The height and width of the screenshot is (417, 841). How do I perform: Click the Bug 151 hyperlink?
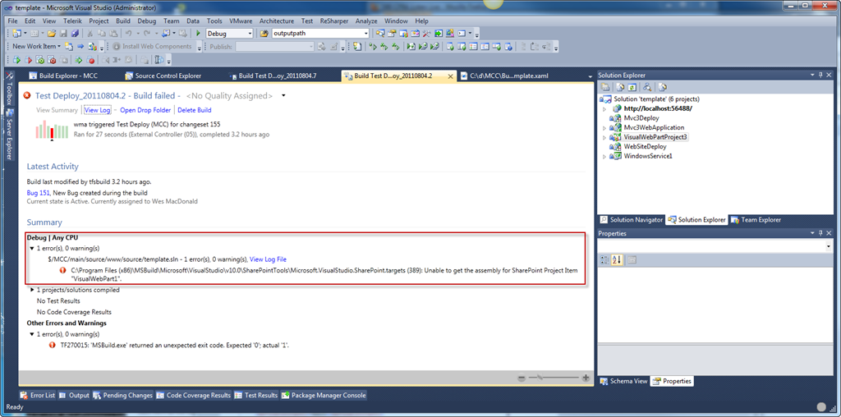pos(39,192)
